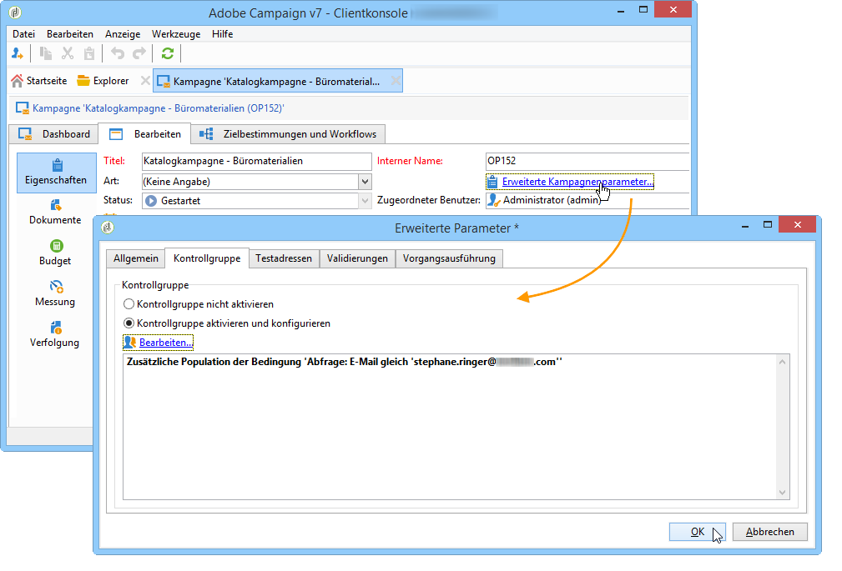Click the copy toolbar icon

pos(46,53)
